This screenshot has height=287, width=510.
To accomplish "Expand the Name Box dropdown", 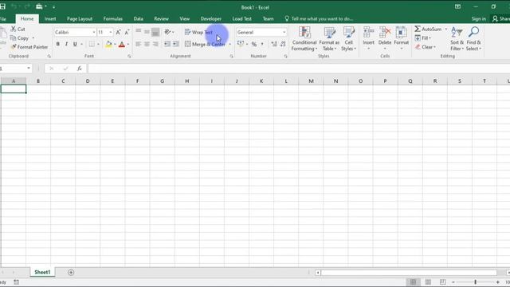I will [29, 68].
